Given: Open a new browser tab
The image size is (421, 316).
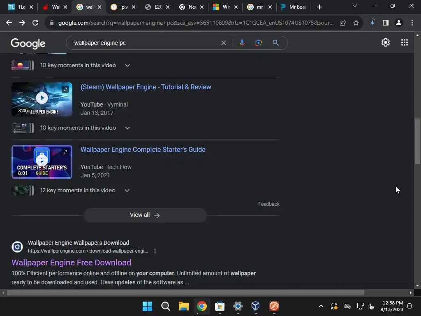Looking at the screenshot, I should pyautogui.click(x=319, y=7).
